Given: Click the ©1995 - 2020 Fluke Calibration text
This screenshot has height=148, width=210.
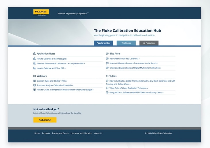Looking at the screenshot, I should pos(158,133).
